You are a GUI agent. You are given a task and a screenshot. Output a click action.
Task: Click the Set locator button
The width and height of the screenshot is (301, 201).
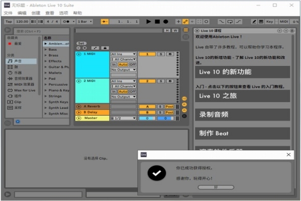pos(81,43)
